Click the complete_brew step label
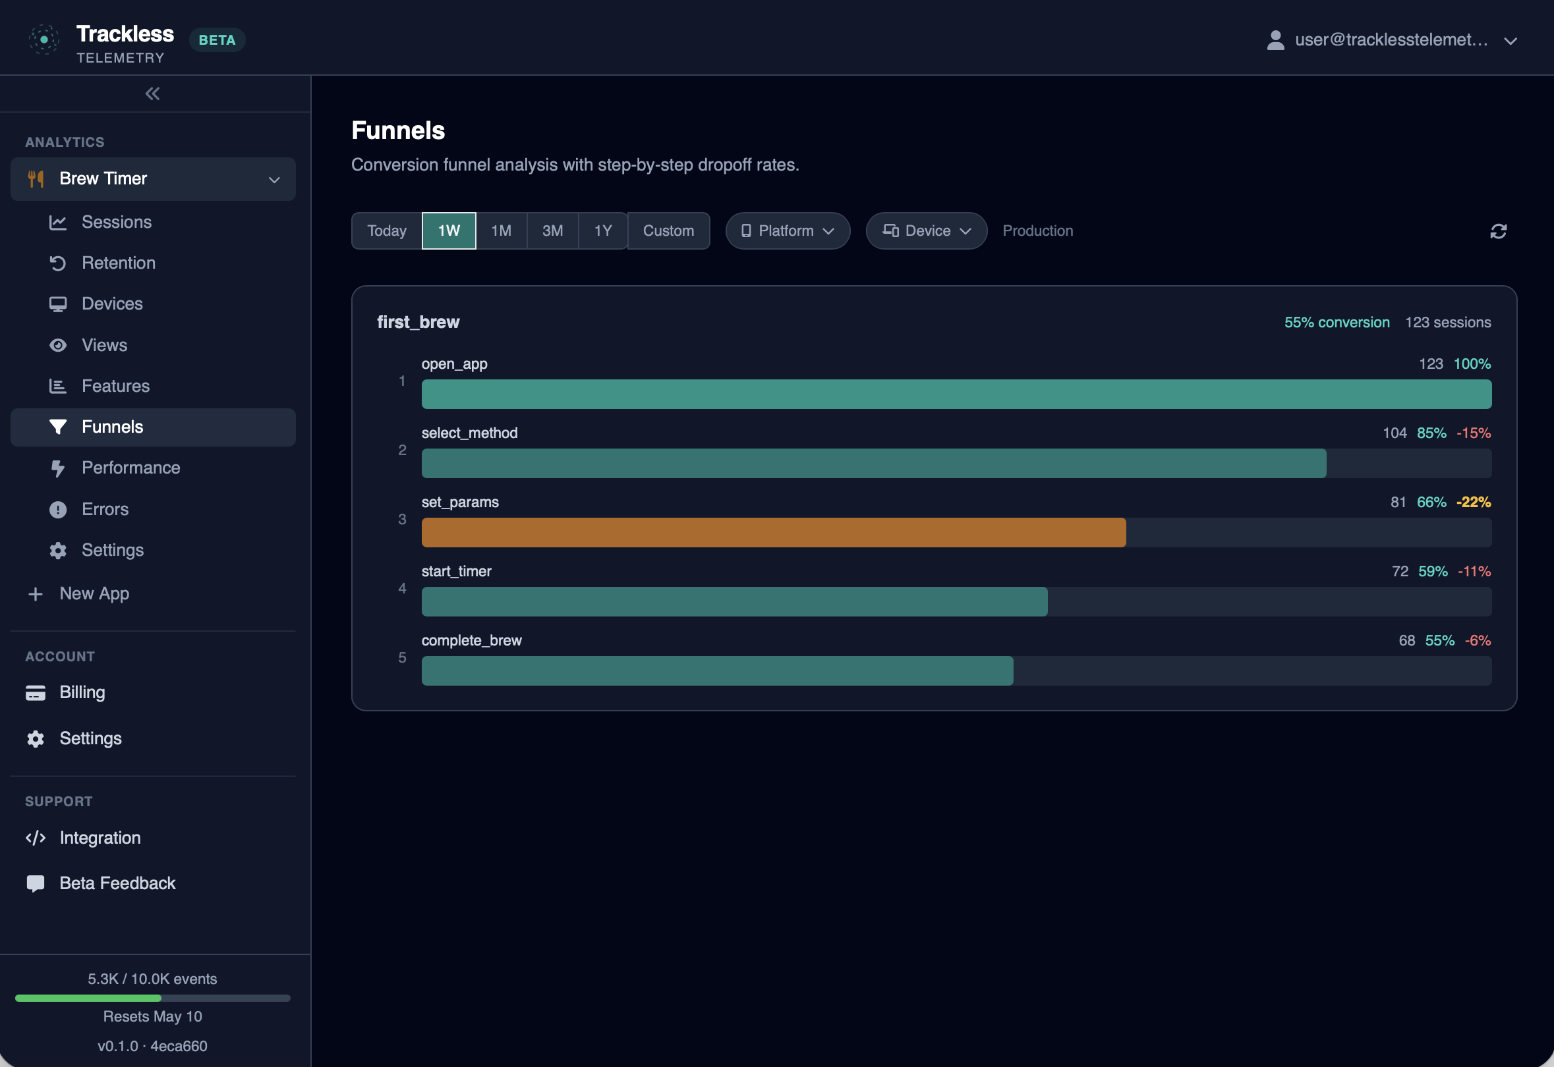 coord(472,641)
